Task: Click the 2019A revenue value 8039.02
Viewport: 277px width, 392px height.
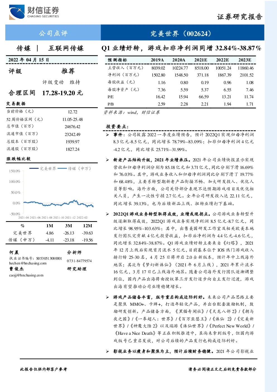Action: pos(158,68)
